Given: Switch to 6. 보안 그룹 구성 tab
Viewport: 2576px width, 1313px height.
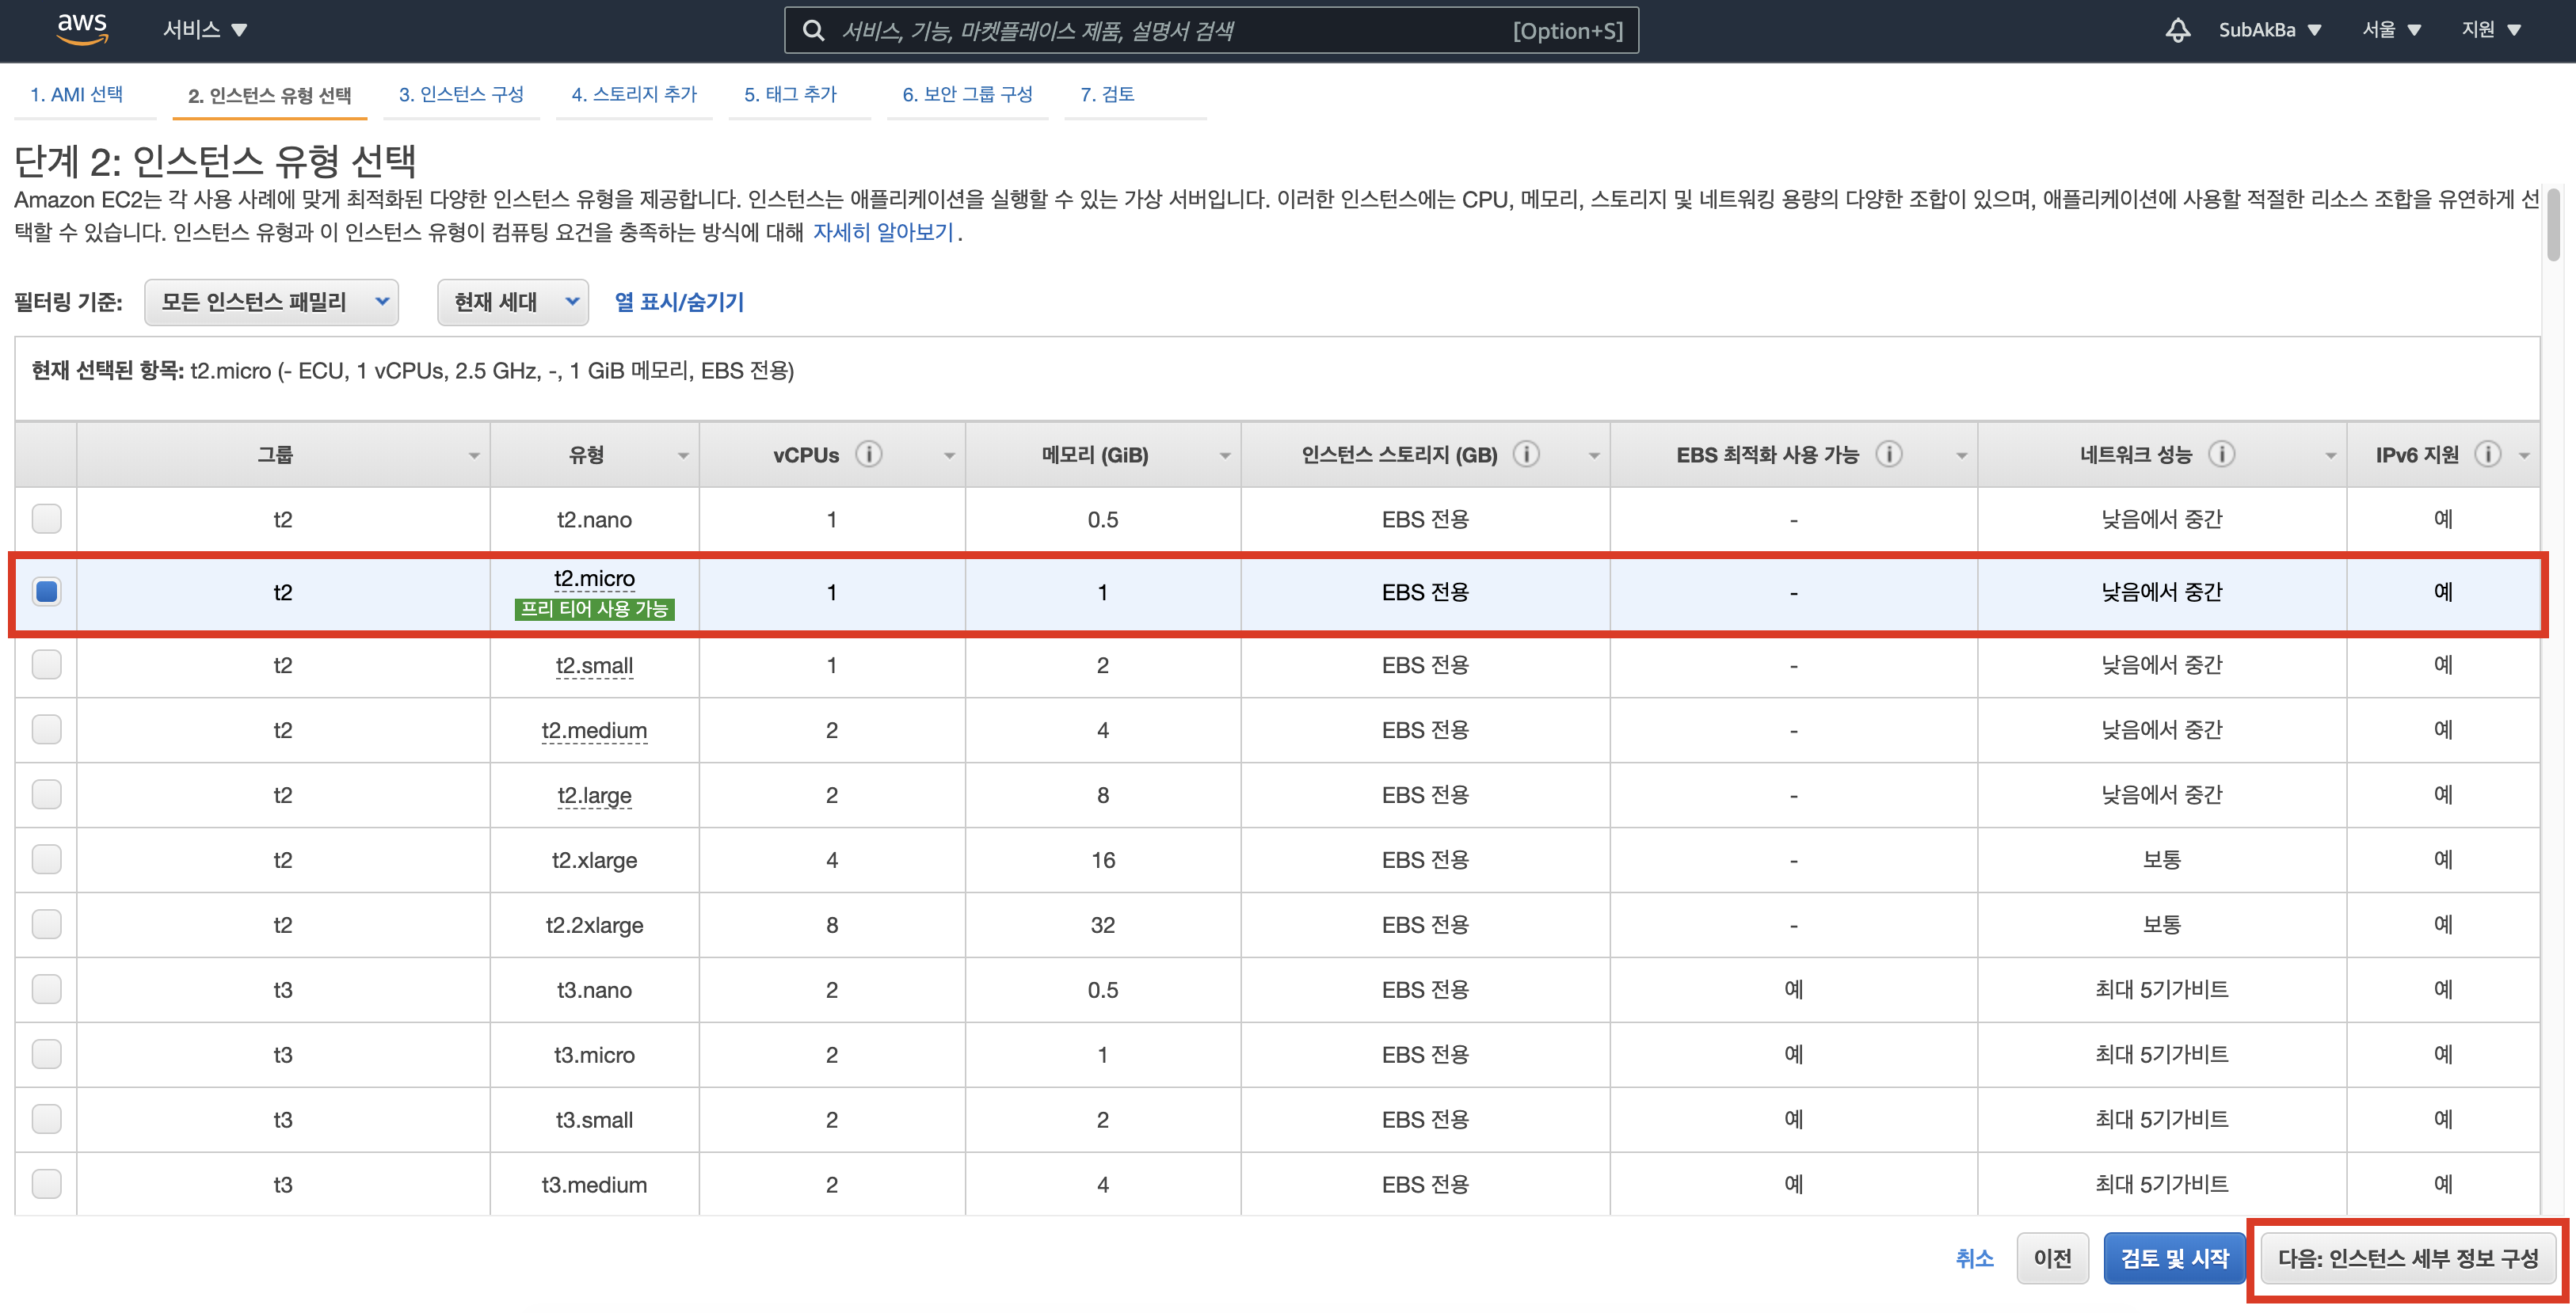Looking at the screenshot, I should point(966,94).
